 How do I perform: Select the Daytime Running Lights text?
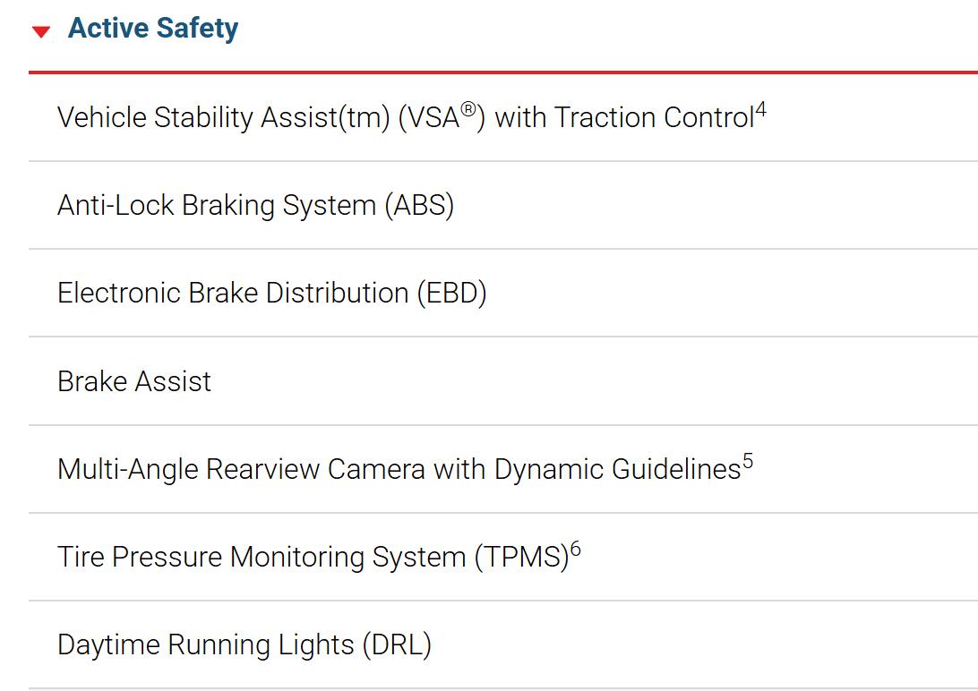pos(206,644)
